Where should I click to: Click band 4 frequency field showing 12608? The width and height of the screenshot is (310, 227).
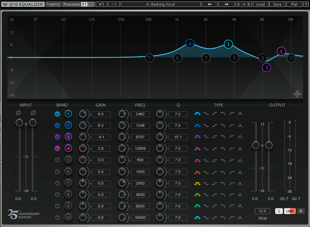(140, 149)
